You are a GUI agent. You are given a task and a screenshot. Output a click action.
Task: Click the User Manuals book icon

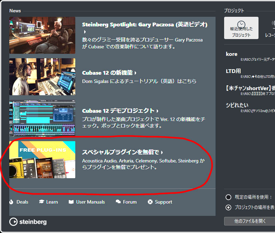[71, 202]
